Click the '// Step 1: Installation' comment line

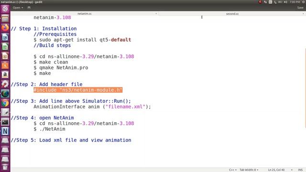click(x=44, y=29)
